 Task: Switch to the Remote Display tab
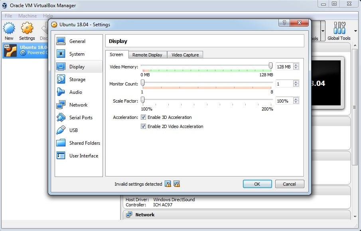(147, 55)
